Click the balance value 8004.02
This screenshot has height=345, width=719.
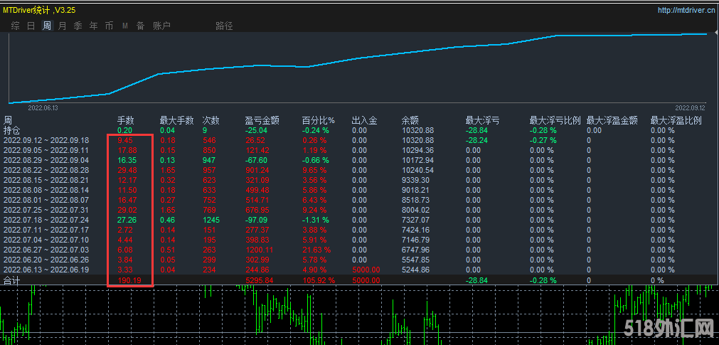(415, 210)
